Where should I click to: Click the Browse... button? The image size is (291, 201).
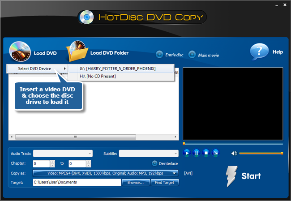[136, 183]
